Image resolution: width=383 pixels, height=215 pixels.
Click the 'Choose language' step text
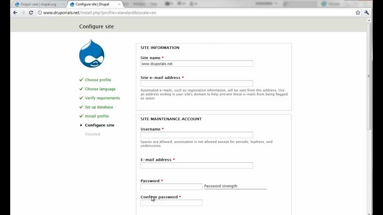tap(100, 89)
